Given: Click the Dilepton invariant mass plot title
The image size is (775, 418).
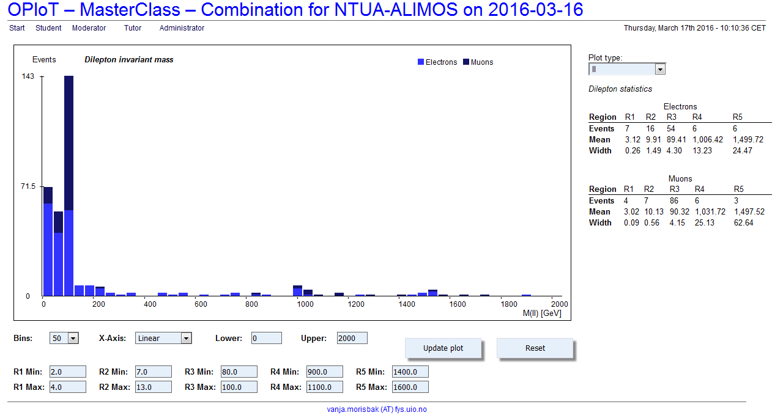Looking at the screenshot, I should (128, 60).
